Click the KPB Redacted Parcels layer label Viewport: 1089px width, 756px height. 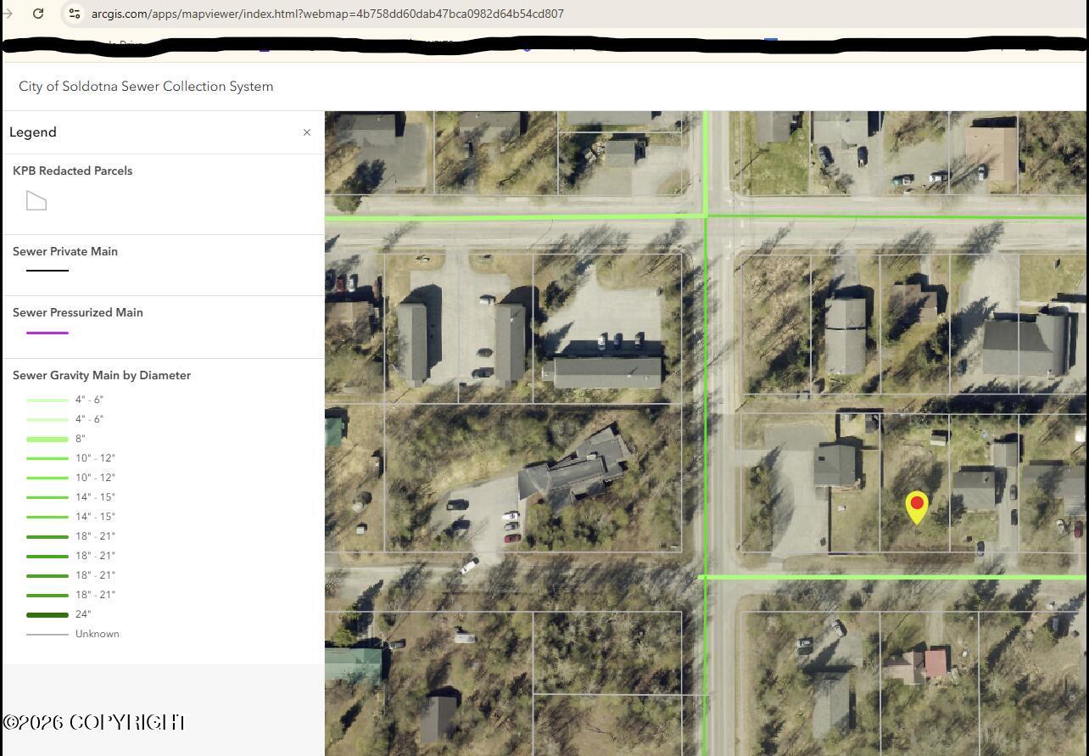click(73, 171)
